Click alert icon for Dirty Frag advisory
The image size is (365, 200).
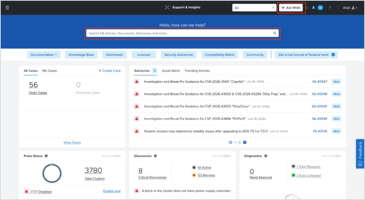click(137, 94)
